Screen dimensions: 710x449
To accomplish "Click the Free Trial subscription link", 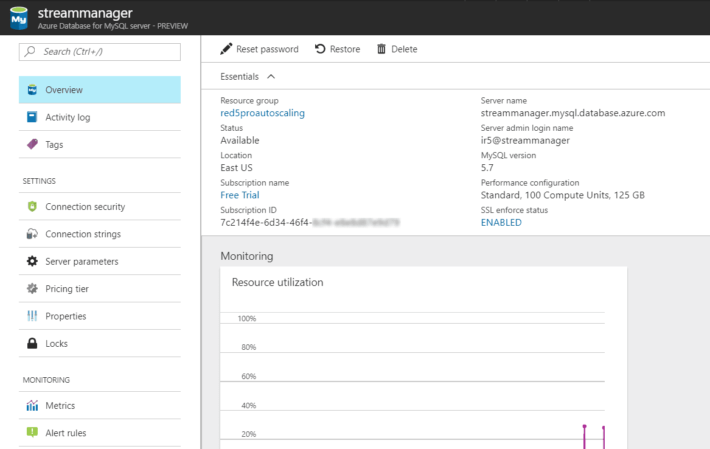I will pos(240,195).
